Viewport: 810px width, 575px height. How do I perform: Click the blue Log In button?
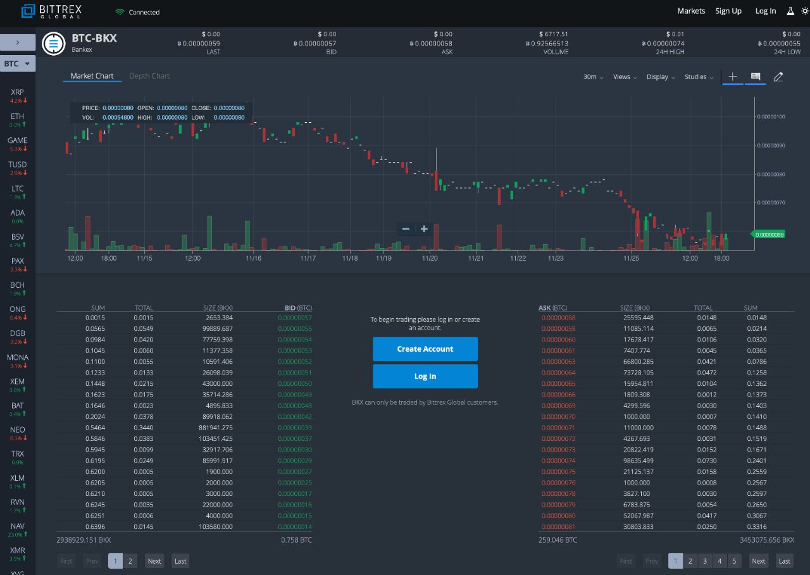tap(425, 376)
